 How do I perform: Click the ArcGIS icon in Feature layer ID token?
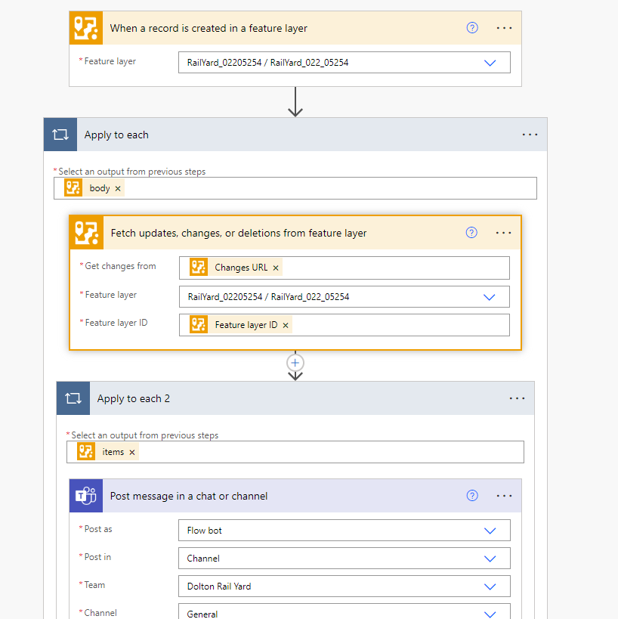tap(199, 324)
